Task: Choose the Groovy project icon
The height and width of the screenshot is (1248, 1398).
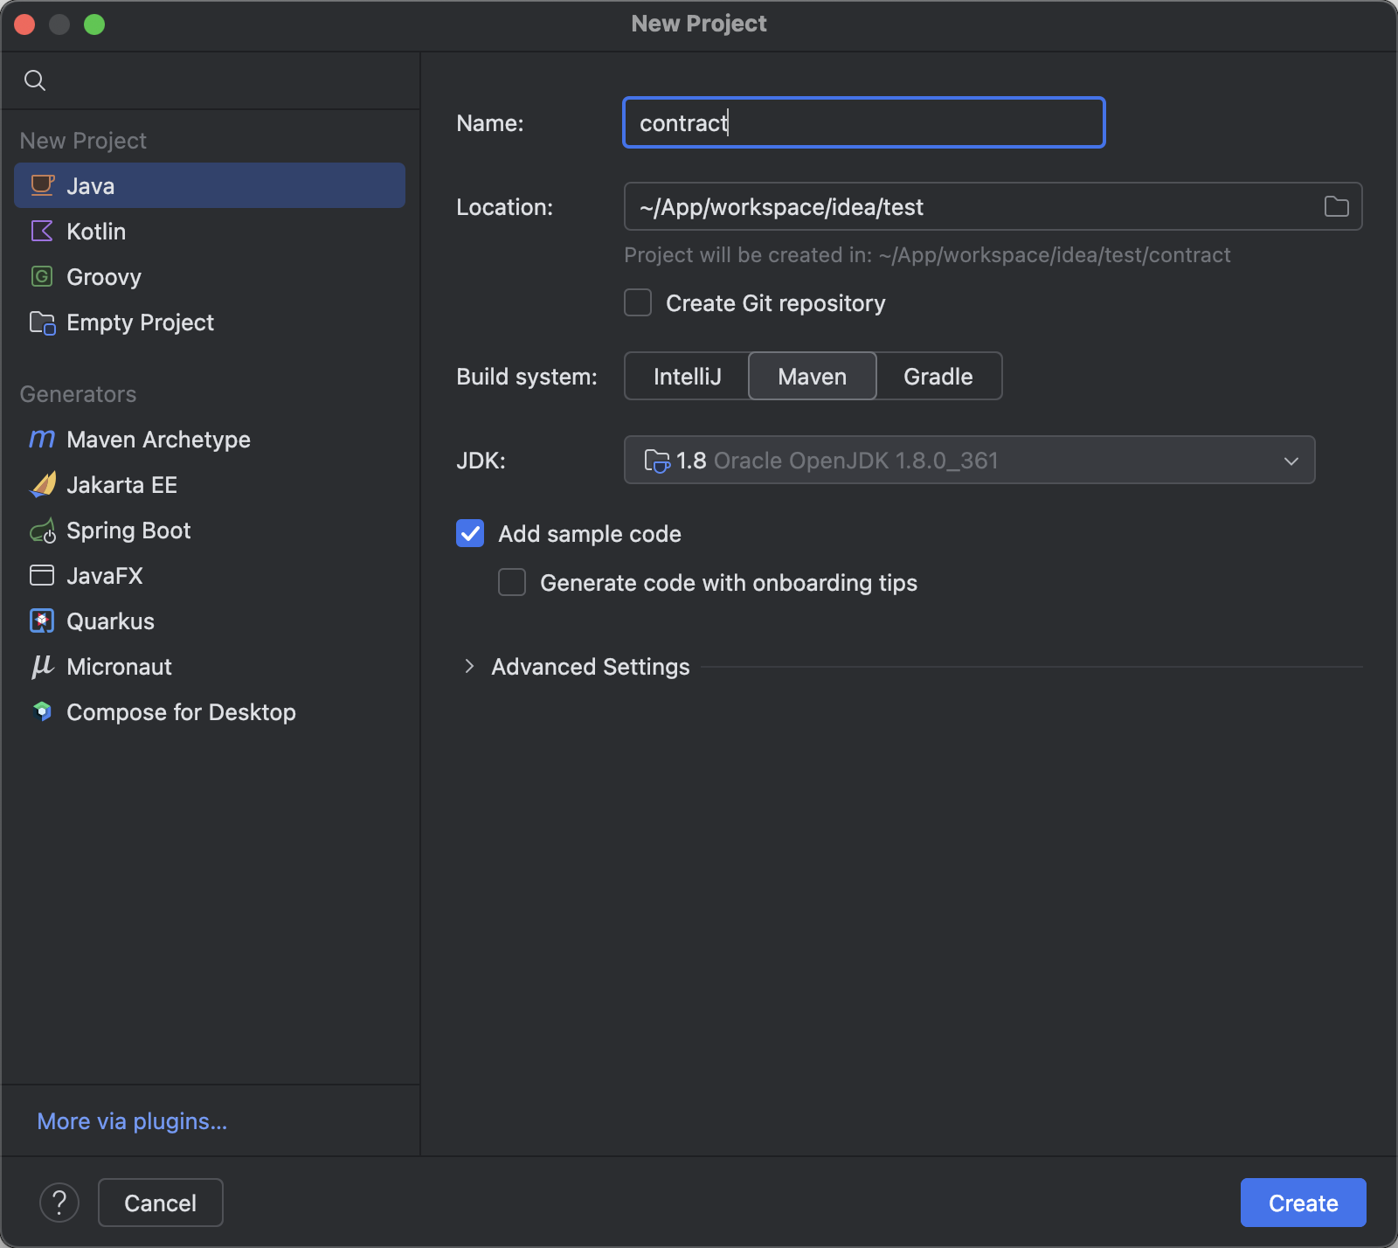Action: 42,276
